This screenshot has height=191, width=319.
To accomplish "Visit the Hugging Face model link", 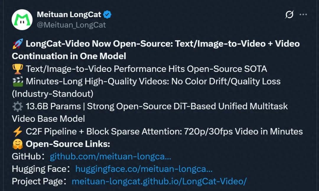I will point(144,169).
